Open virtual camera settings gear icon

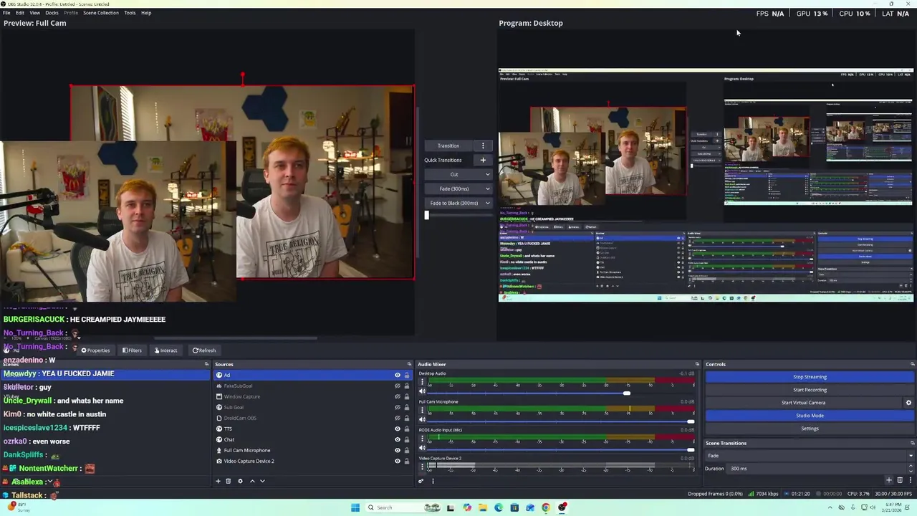pyautogui.click(x=908, y=403)
